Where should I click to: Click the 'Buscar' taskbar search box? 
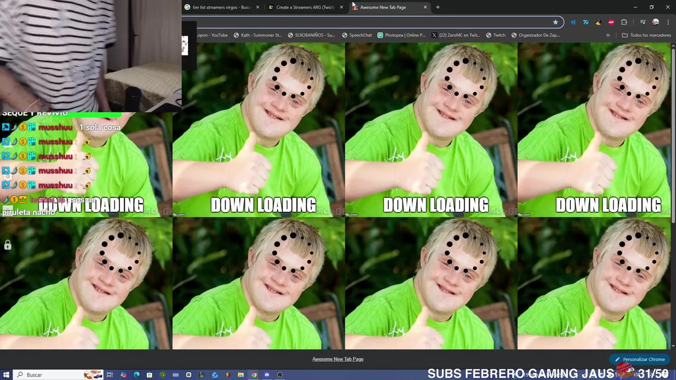coord(58,375)
